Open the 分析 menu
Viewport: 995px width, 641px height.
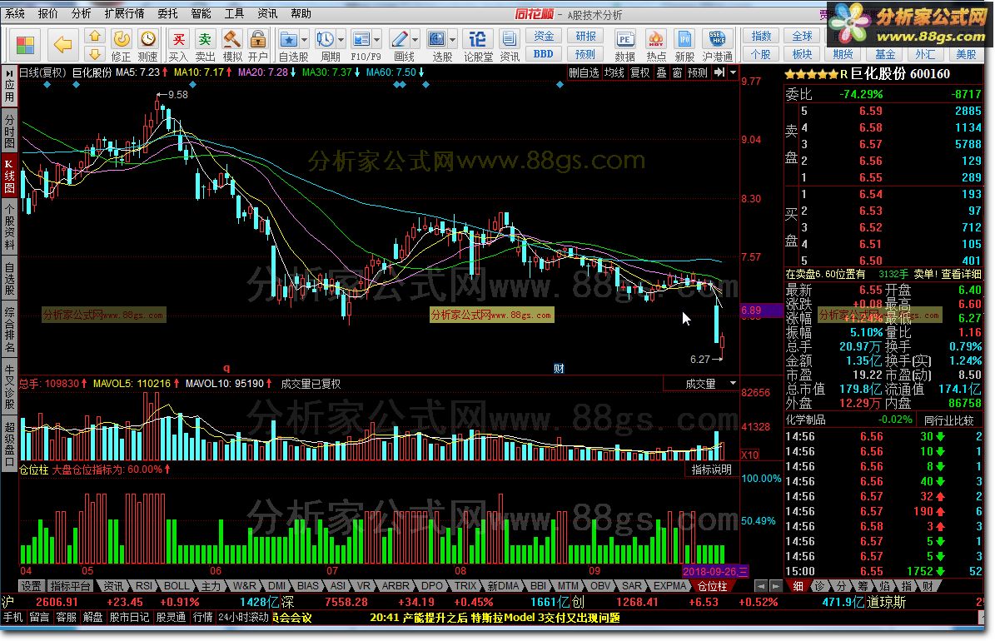pyautogui.click(x=81, y=13)
